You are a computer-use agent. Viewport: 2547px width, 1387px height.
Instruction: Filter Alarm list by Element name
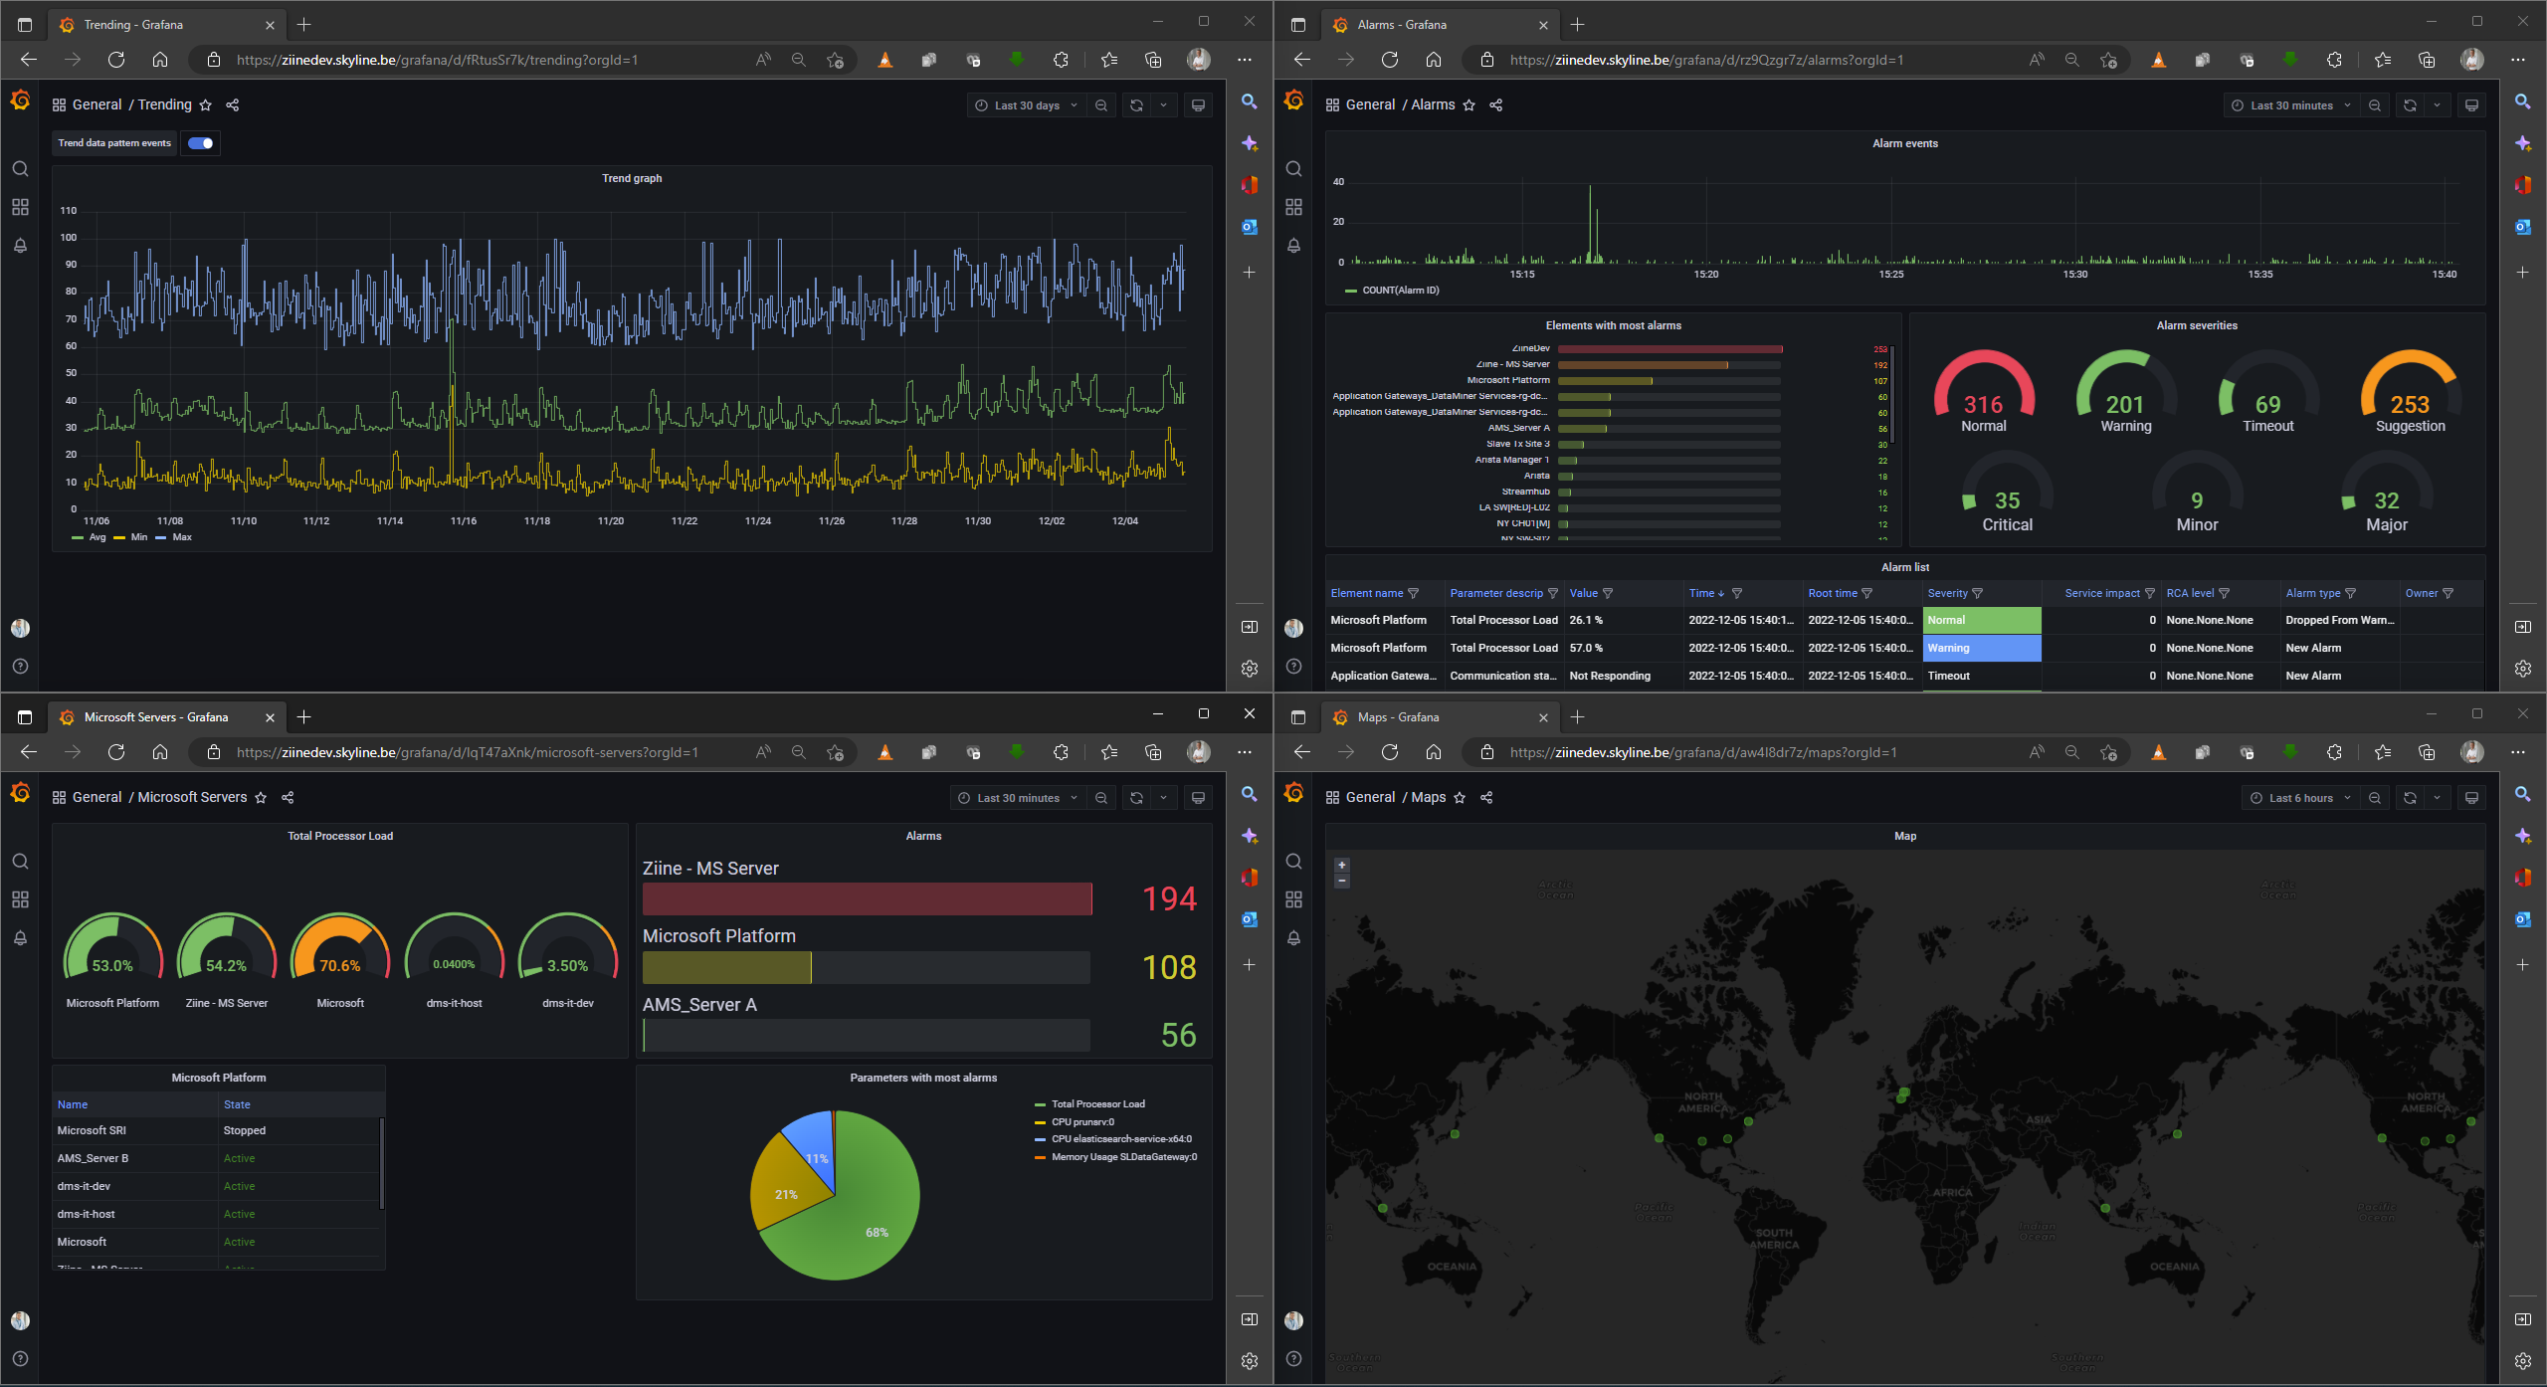point(1414,594)
